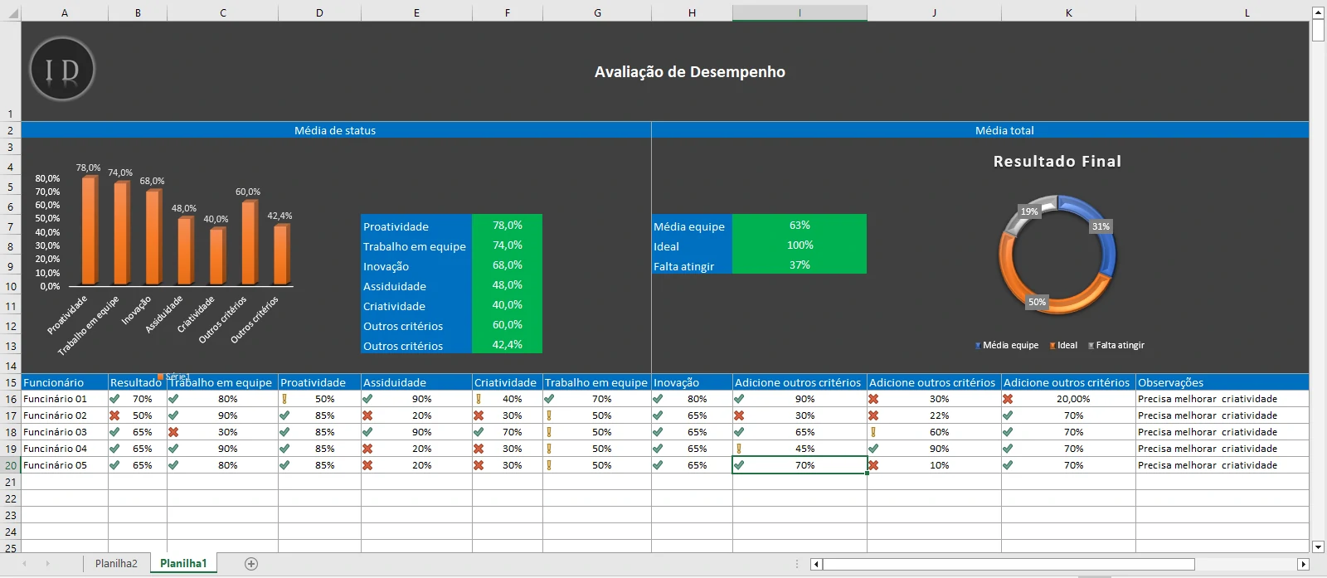Select Funcionário 01's Precisa melhorar criatividade cell
This screenshot has width=1327, height=578.
click(x=1222, y=399)
